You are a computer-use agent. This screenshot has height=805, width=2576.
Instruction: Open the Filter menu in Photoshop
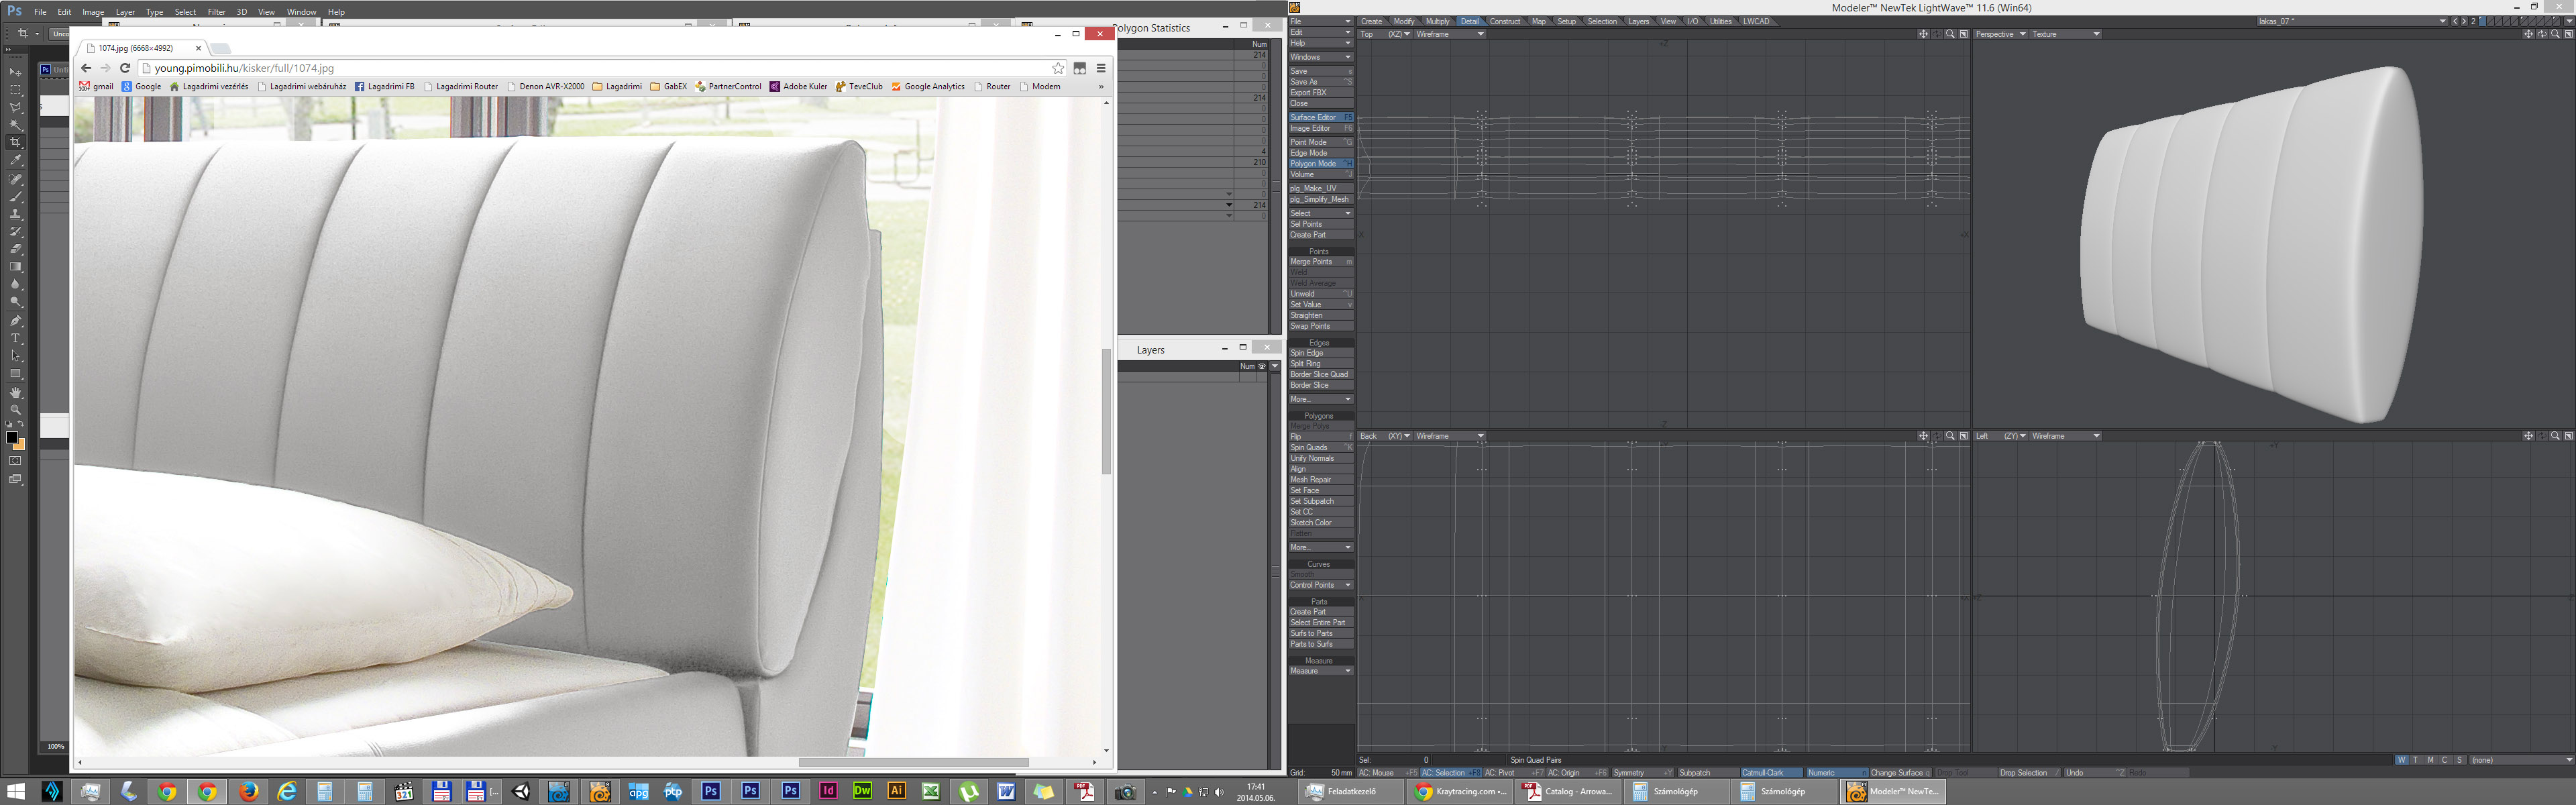click(216, 12)
